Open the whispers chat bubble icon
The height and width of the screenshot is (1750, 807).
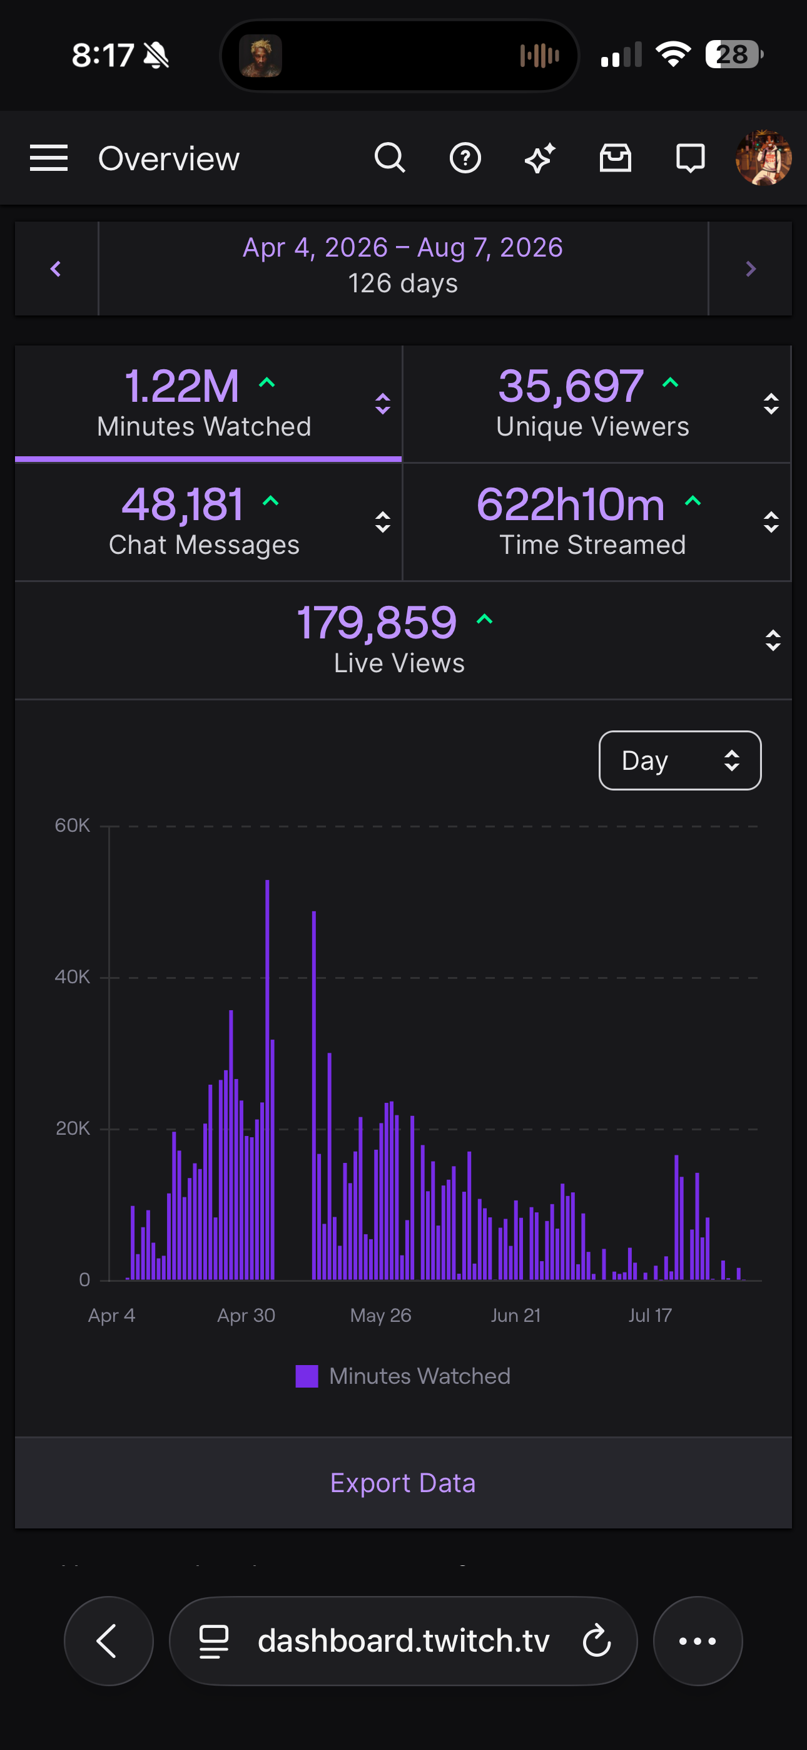(690, 158)
